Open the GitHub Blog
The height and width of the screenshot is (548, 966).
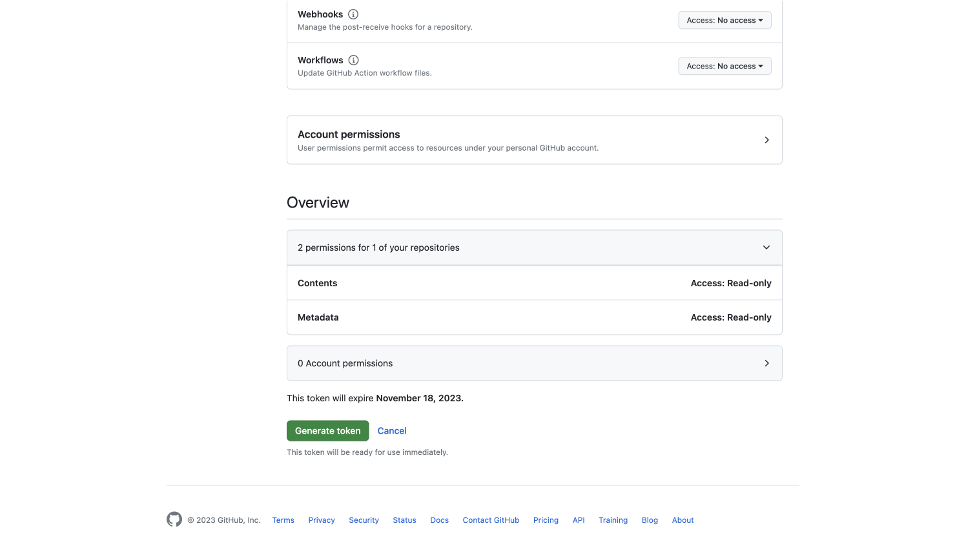click(650, 520)
